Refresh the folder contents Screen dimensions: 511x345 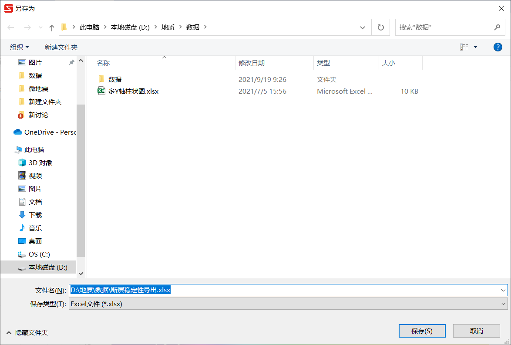[x=381, y=27]
